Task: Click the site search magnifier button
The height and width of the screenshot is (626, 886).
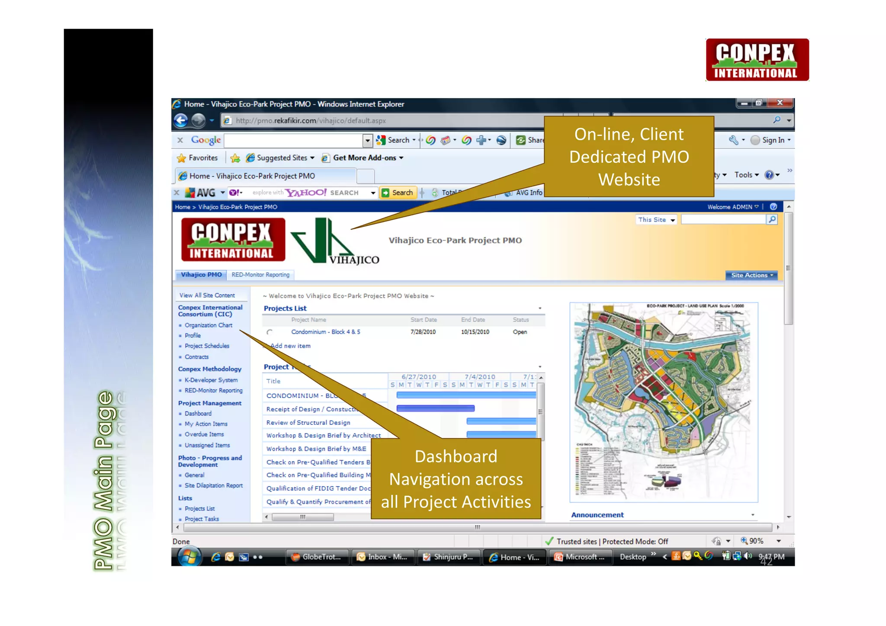Action: 772,219
